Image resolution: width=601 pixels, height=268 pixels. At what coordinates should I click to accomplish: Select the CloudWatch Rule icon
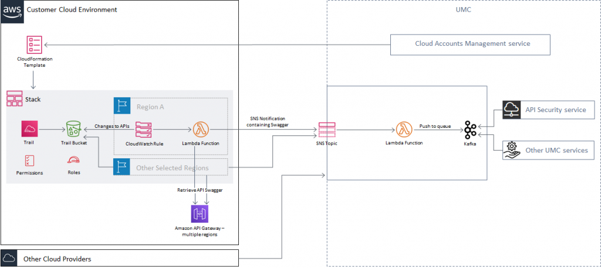(144, 130)
